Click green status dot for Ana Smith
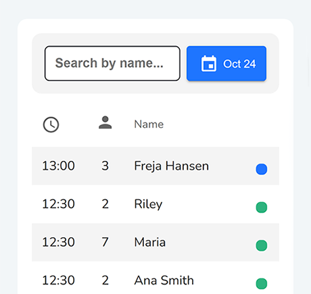 coord(262,283)
